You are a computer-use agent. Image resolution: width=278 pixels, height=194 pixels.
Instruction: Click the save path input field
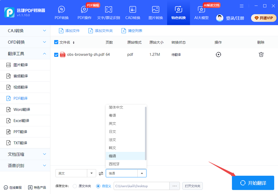coord(141,186)
